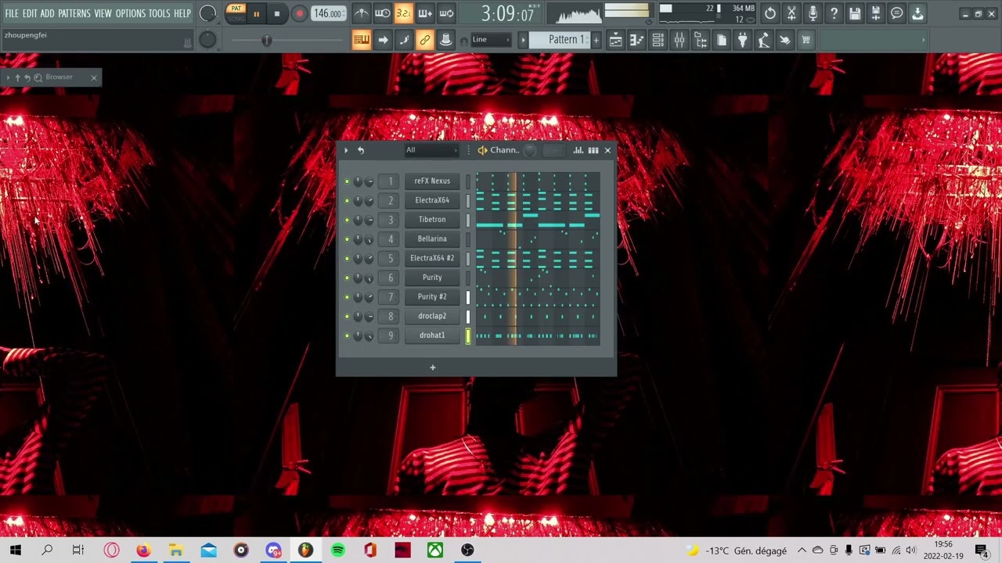Open the Playlist view icon
Viewport: 1002px width, 563px height.
pos(616,40)
